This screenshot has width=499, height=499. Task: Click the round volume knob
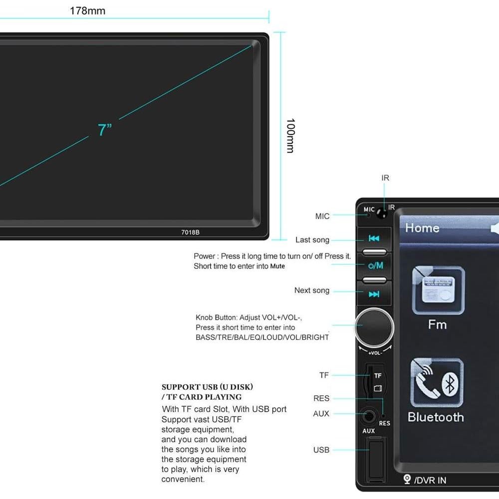point(374,328)
